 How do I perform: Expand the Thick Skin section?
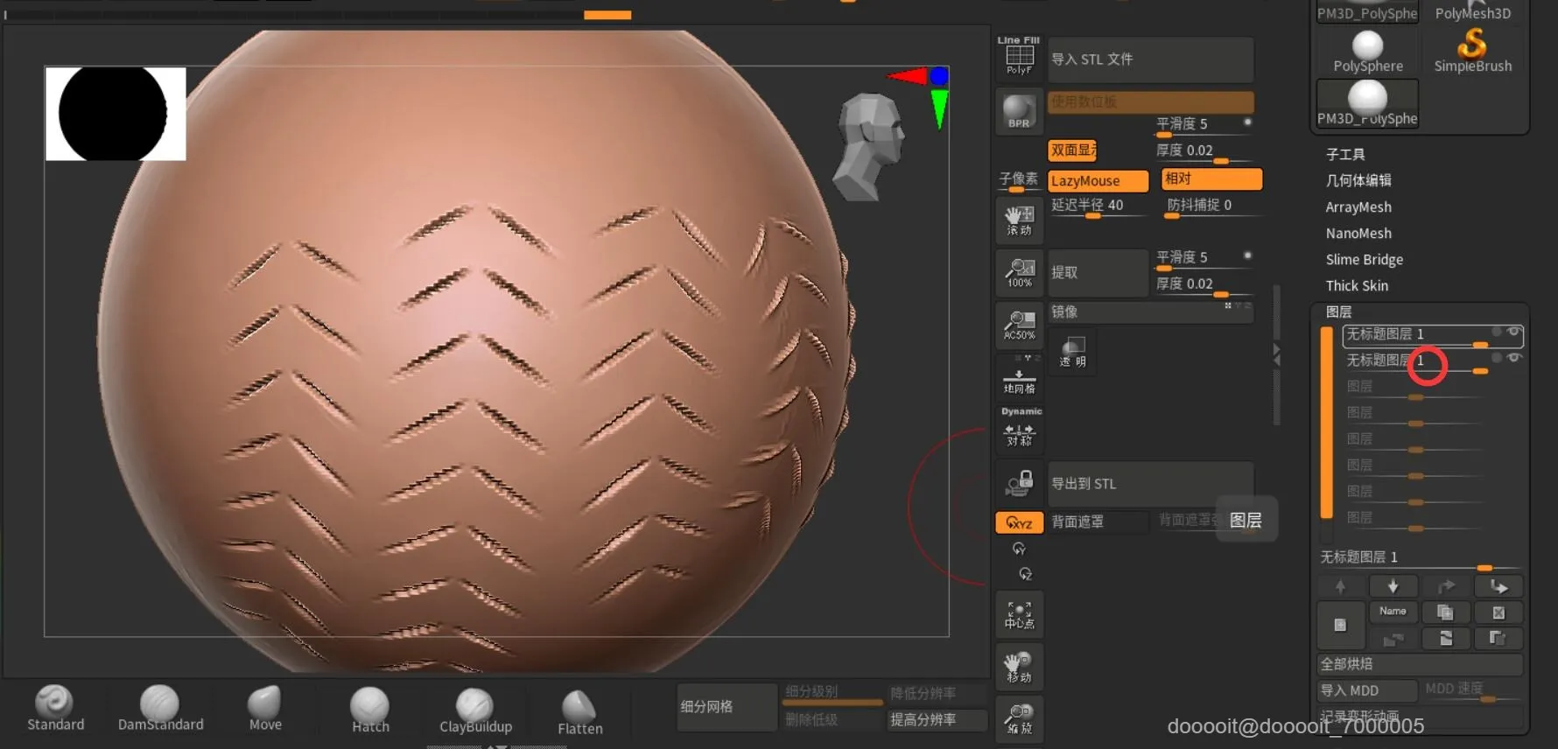coord(1357,286)
